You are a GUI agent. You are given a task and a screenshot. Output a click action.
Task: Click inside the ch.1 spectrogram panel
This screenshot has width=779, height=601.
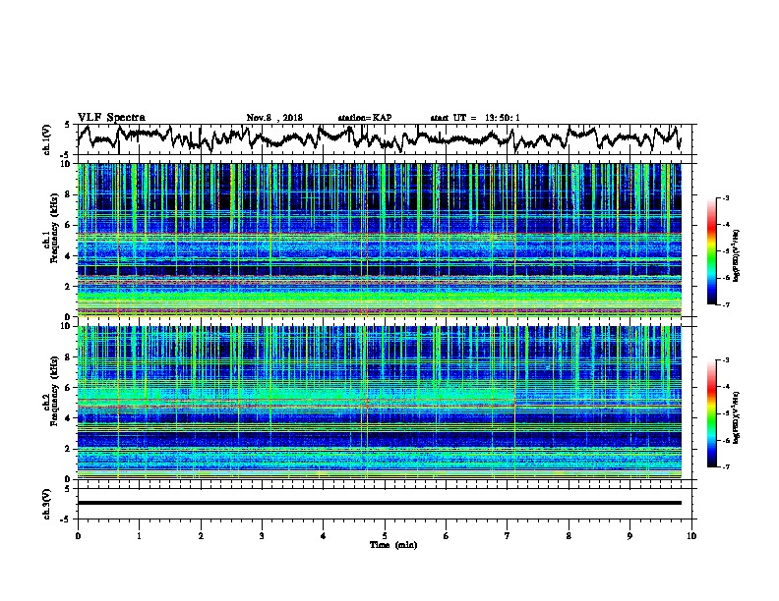(380, 240)
